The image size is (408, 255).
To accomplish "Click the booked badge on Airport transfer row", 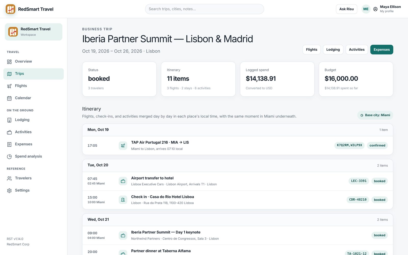I will coord(380,181).
